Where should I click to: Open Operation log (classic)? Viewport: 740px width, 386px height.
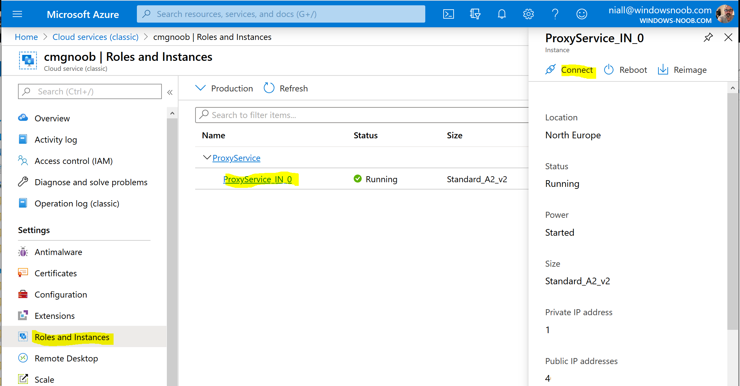(x=77, y=203)
